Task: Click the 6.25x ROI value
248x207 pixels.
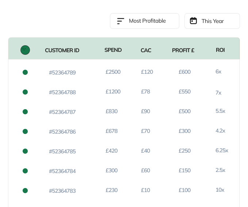Action: (x=222, y=150)
